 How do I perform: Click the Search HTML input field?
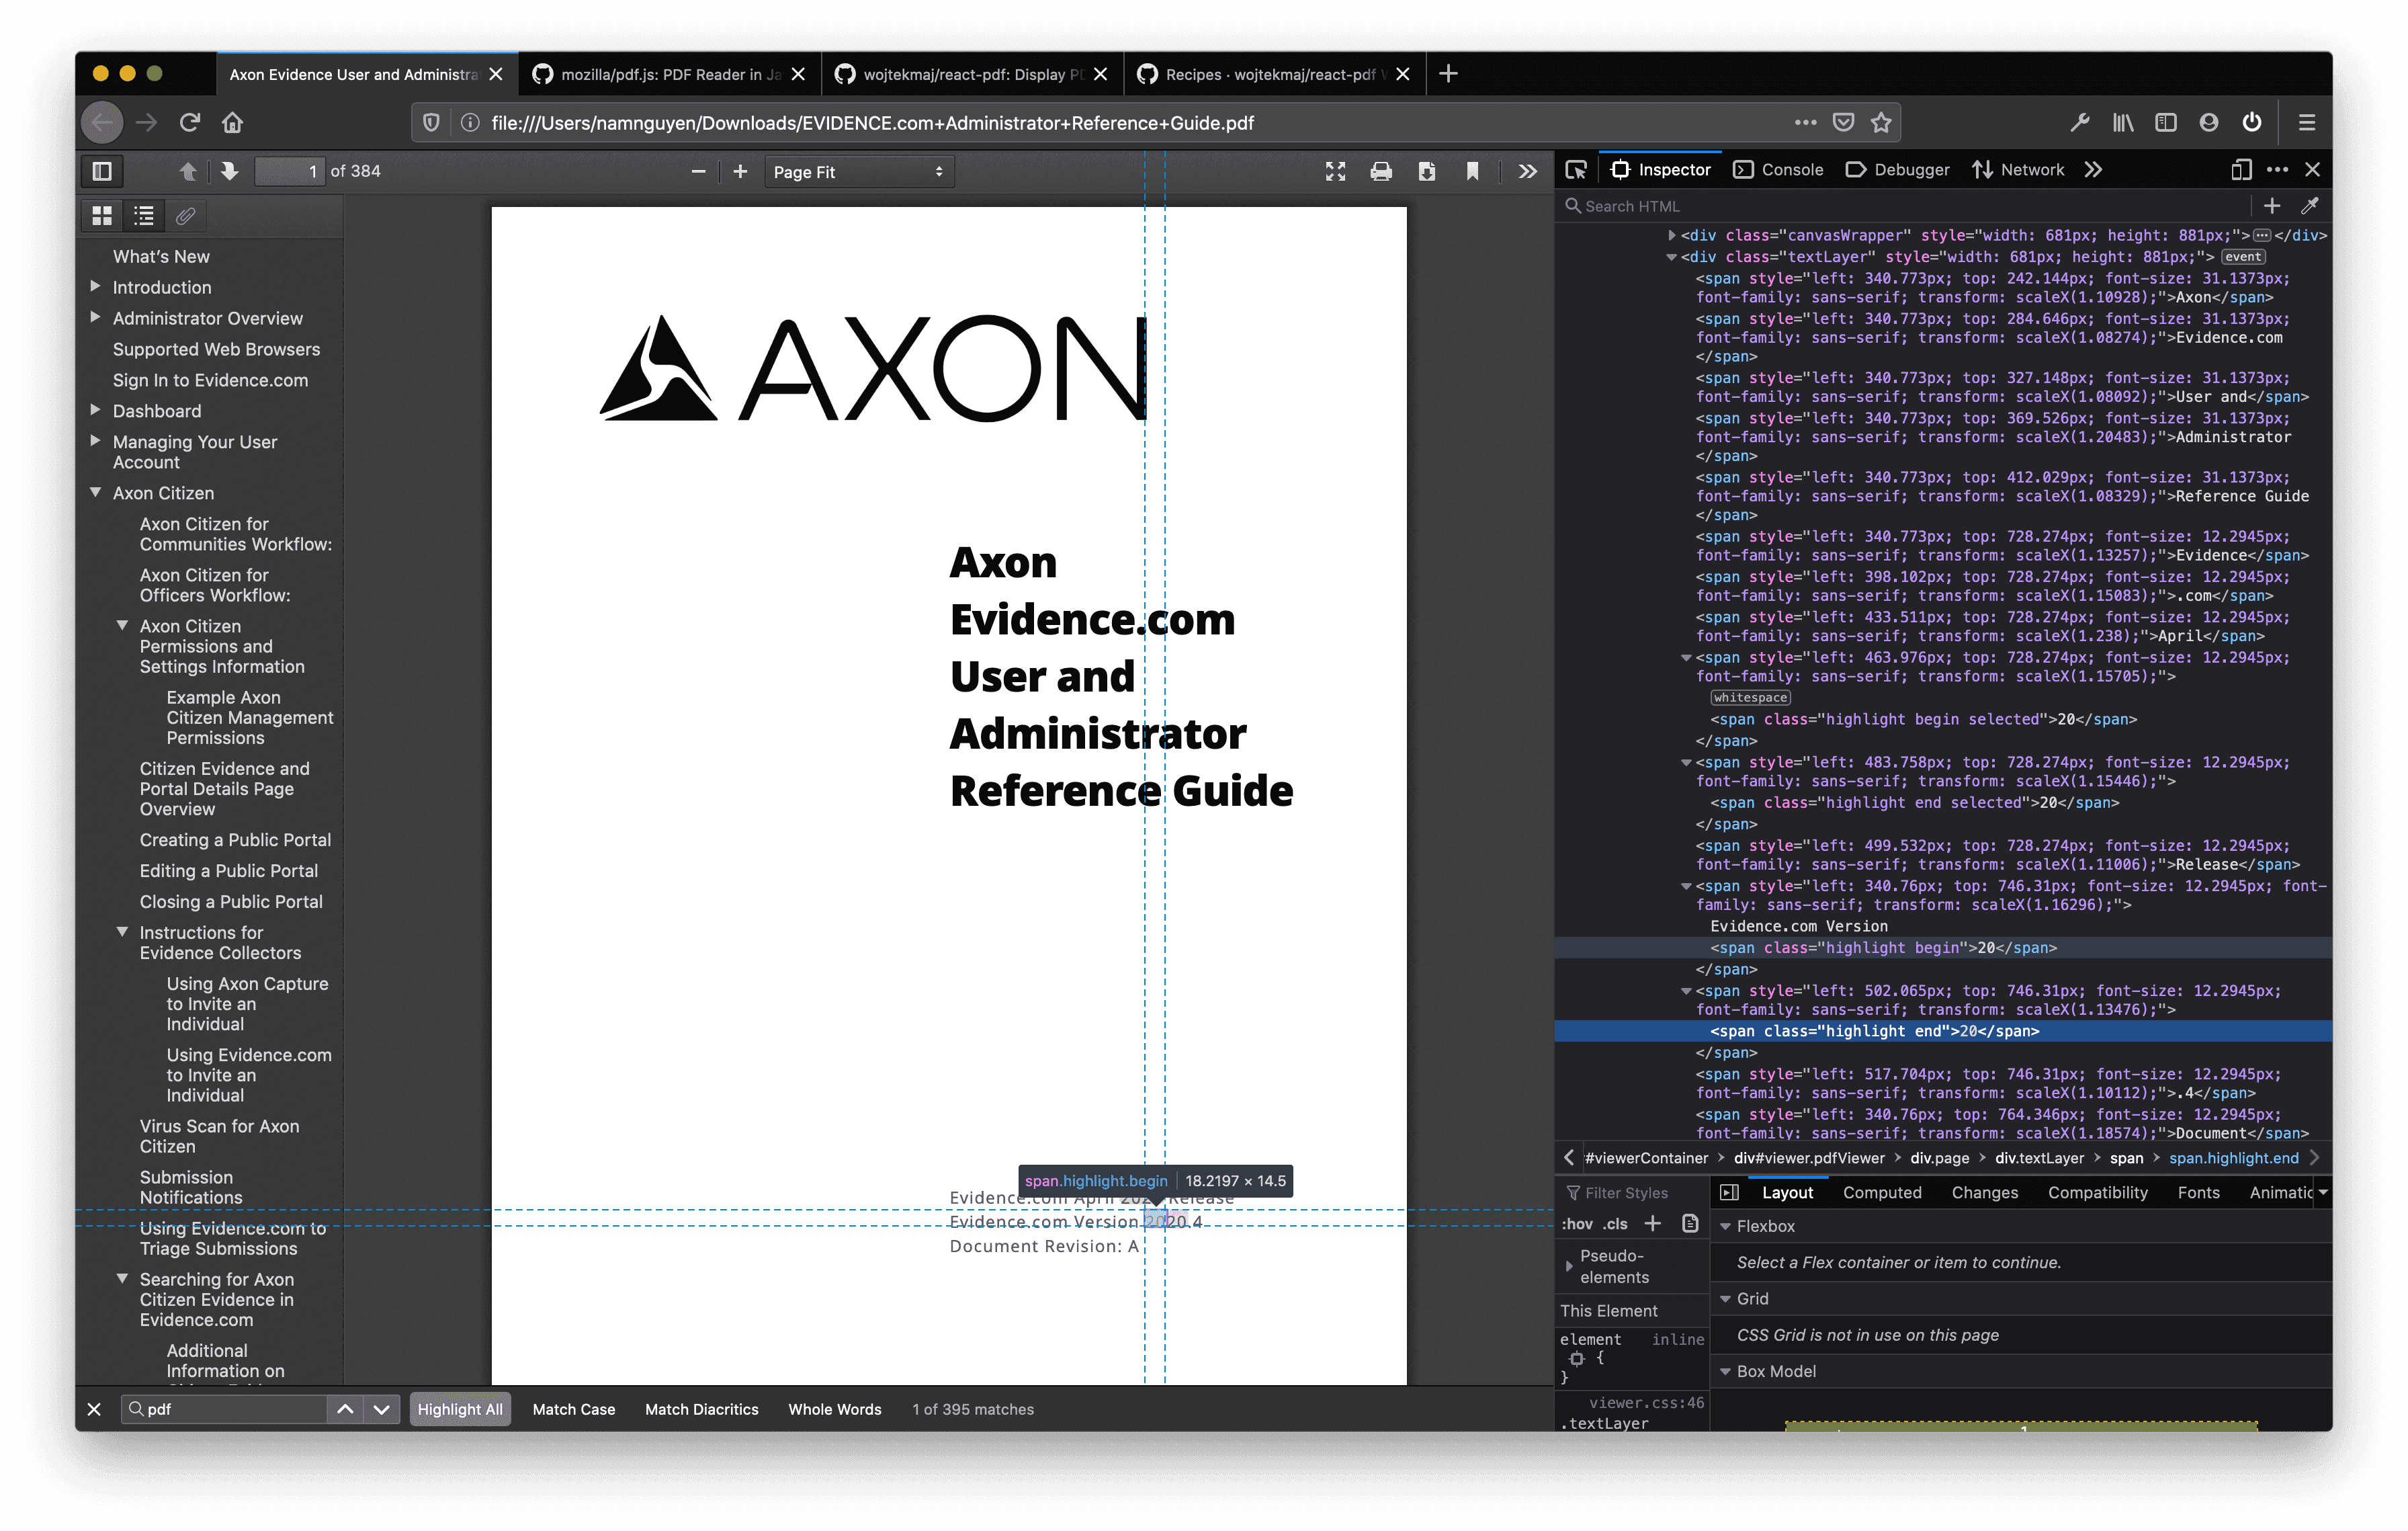click(1900, 206)
